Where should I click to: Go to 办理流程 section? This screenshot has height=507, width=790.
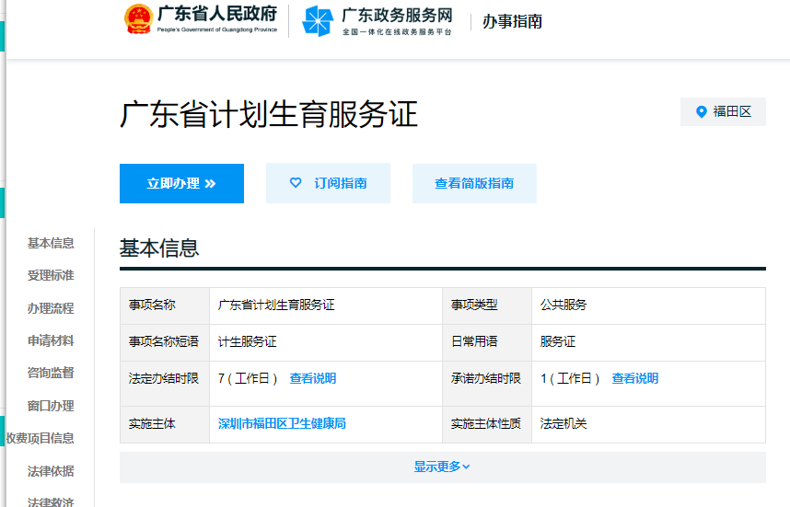click(x=51, y=308)
